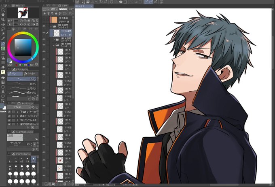This screenshot has width=275, height=187.
Task: Expand the first auto action entry
Action: [17, 112]
